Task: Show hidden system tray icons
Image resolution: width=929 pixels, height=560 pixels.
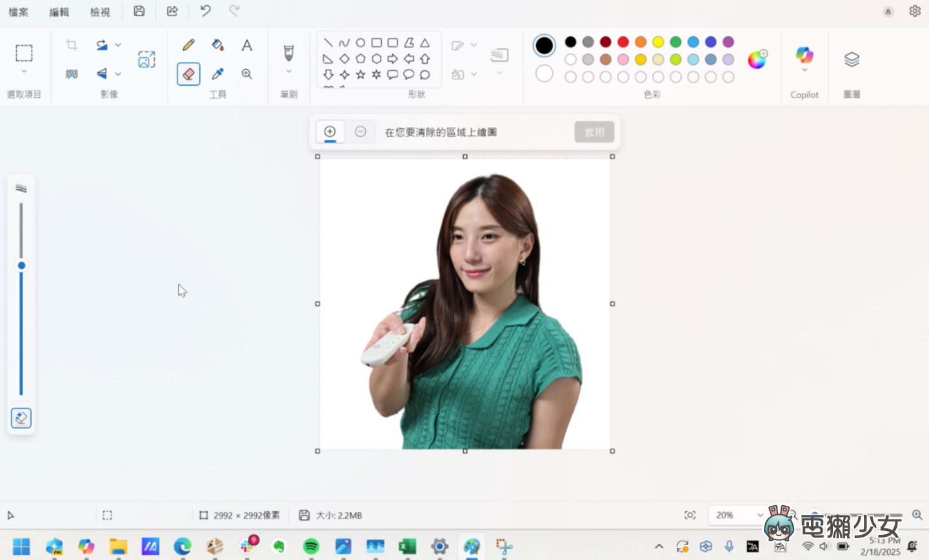Action: point(659,546)
